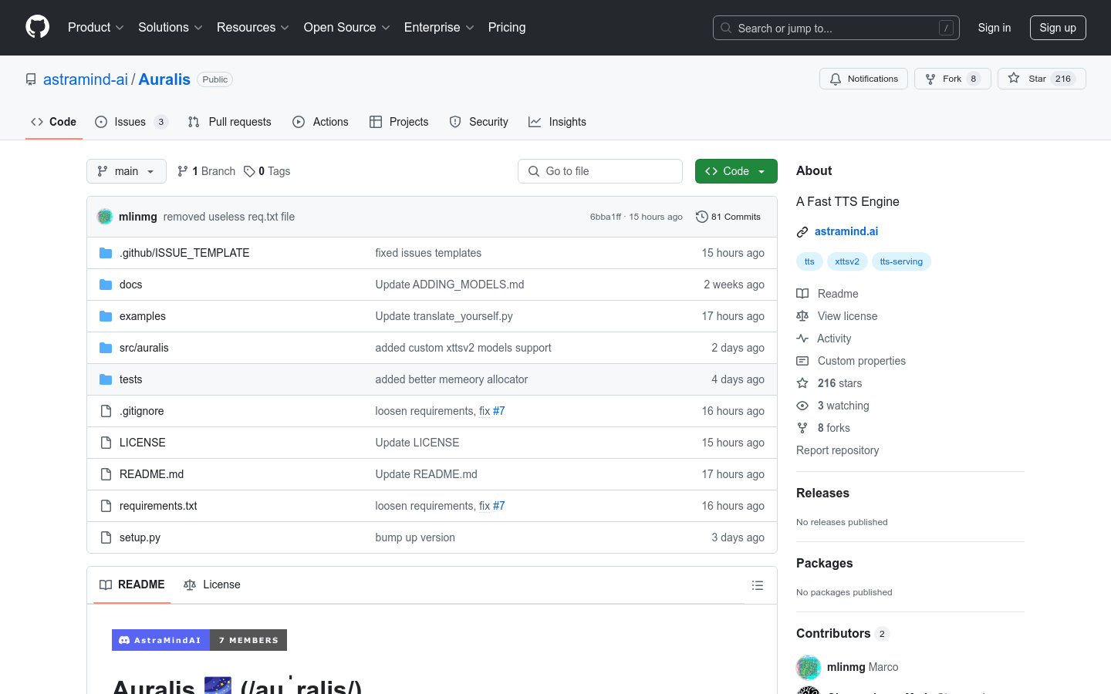
Task: Open the Issues tab
Action: pyautogui.click(x=131, y=122)
